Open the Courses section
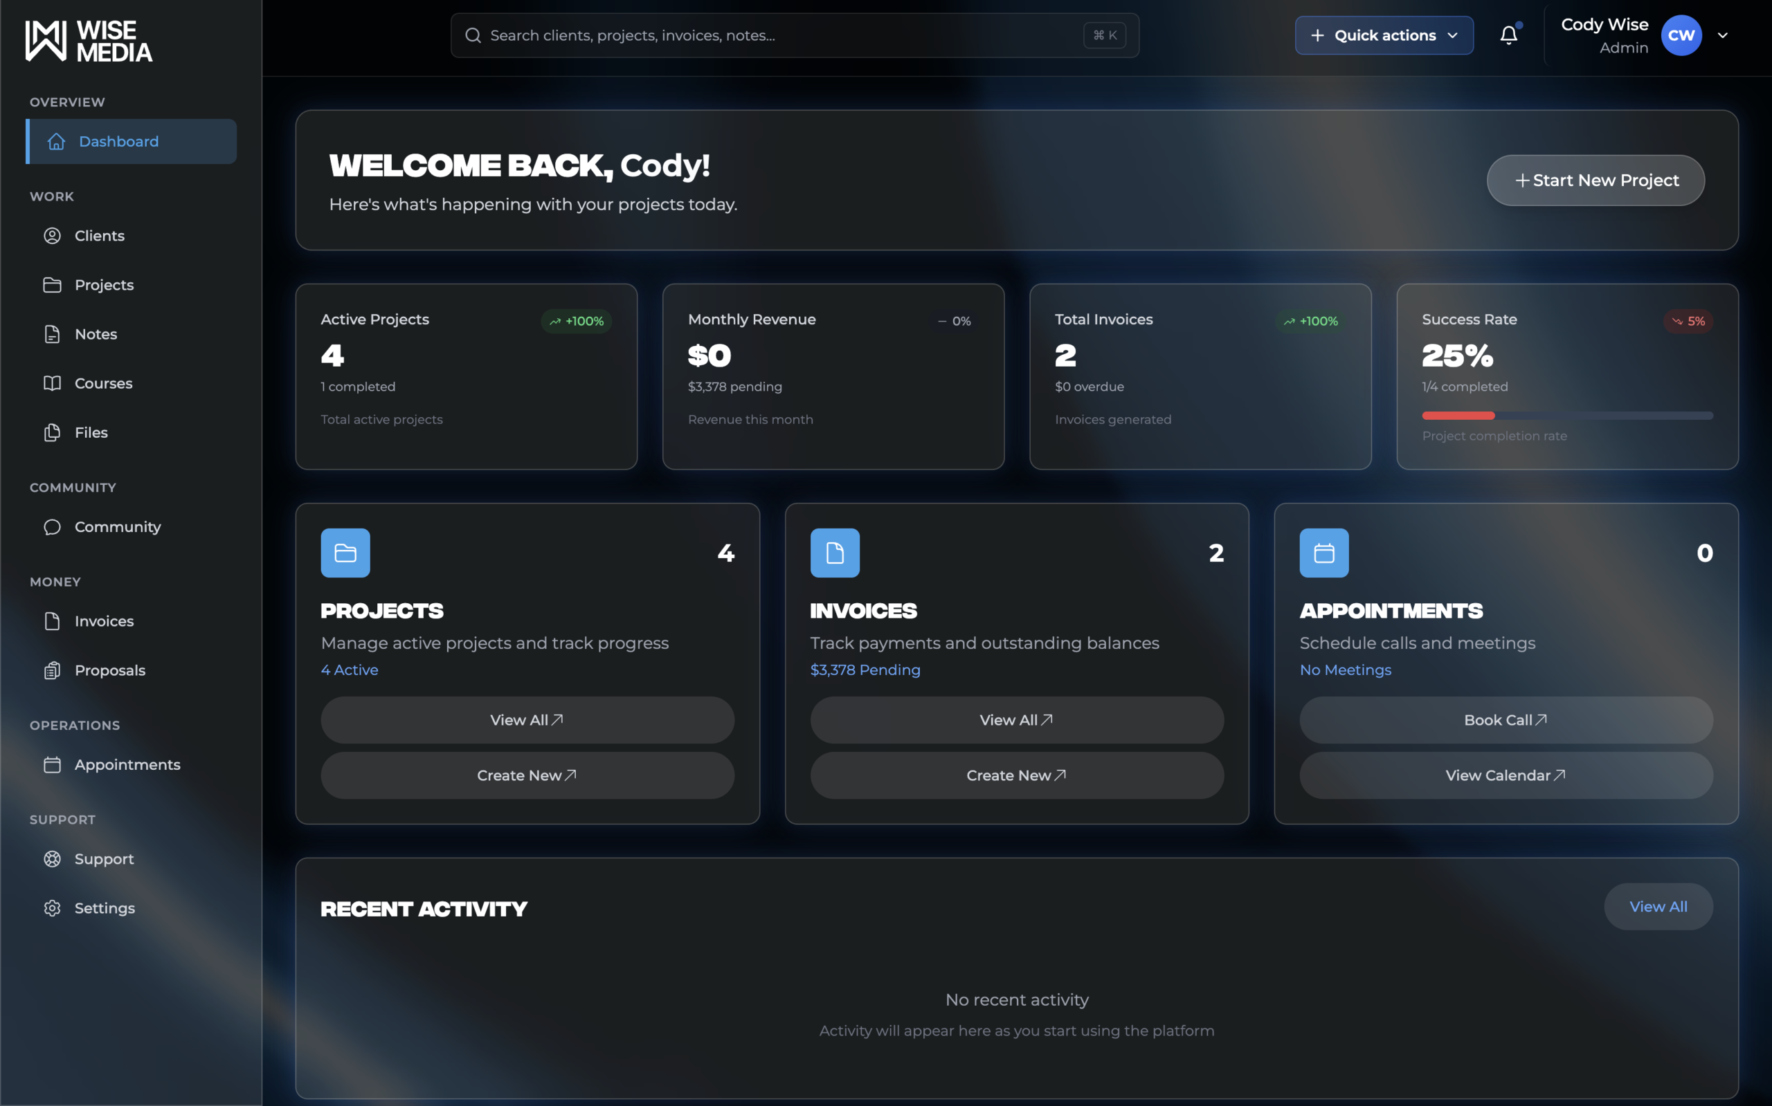 53,383
